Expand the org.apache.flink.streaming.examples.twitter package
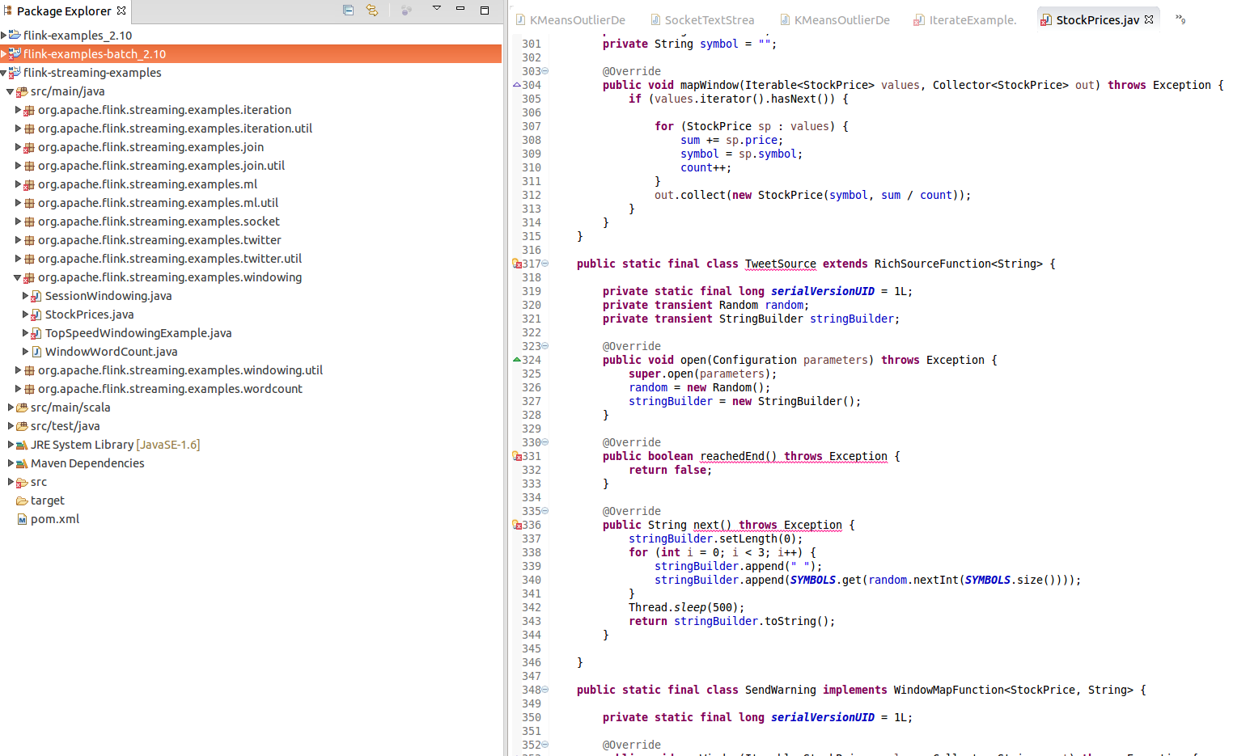This screenshot has height=756, width=1250. [x=18, y=240]
